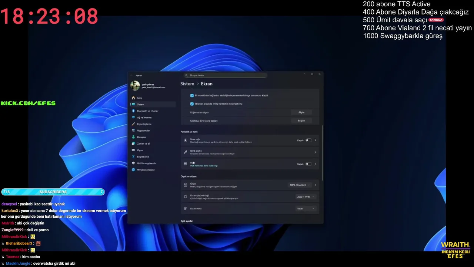Click the Settings window vertical scrollbar
This screenshot has width=474, height=267.
[323, 153]
